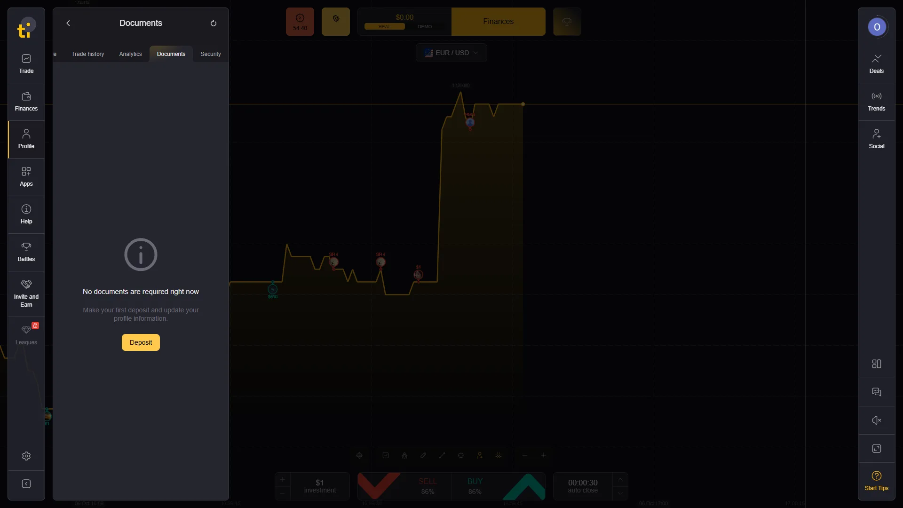Open the Battles sidebar section
Screen dimensions: 903x508
tap(26, 252)
